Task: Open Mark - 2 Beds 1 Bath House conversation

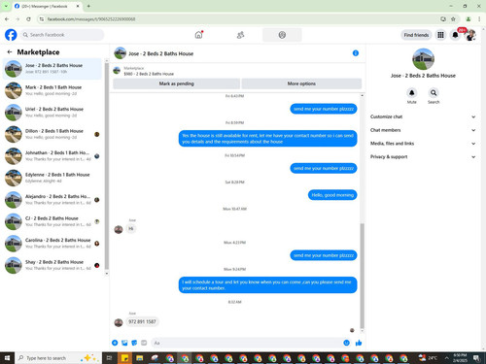Action: click(52, 90)
